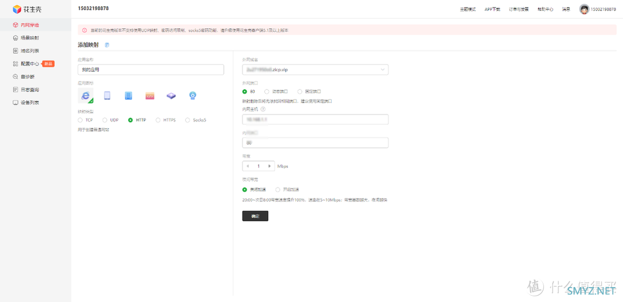Select the purple layered device application icon
The image size is (623, 302).
(x=171, y=96)
